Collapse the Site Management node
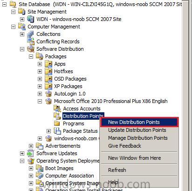The width and height of the screenshot is (192, 191). tap(14, 12)
